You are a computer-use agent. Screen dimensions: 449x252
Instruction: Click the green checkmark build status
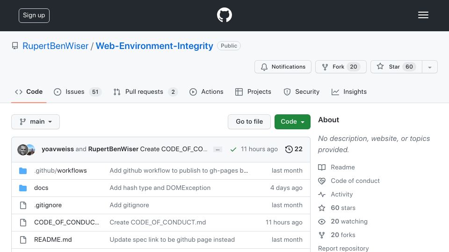[x=233, y=149]
